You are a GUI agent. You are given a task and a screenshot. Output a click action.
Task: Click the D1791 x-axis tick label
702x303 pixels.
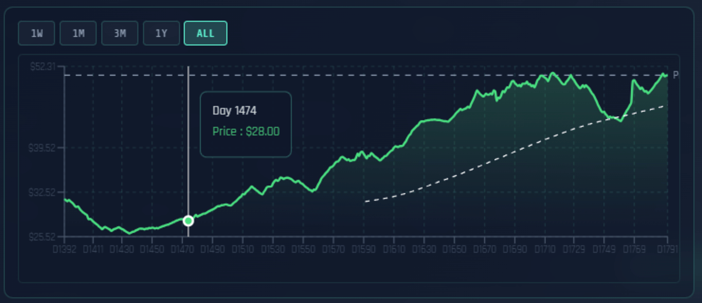tap(667, 249)
